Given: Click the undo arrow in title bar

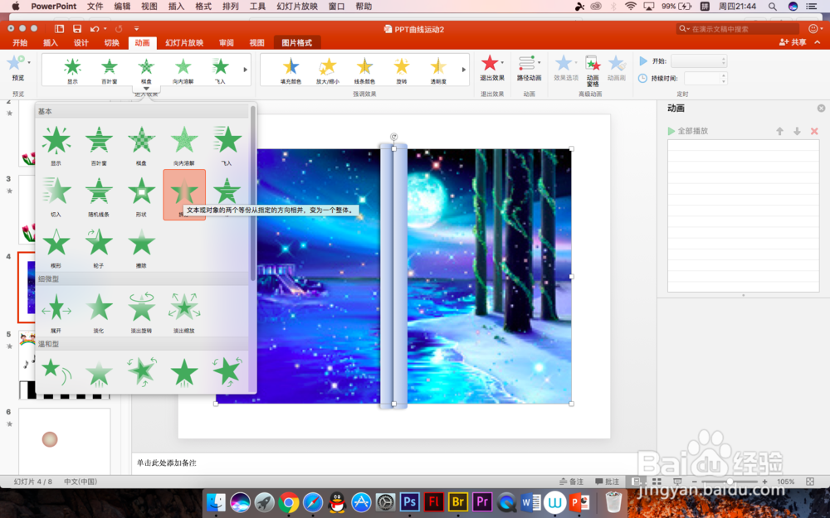Looking at the screenshot, I should point(95,28).
